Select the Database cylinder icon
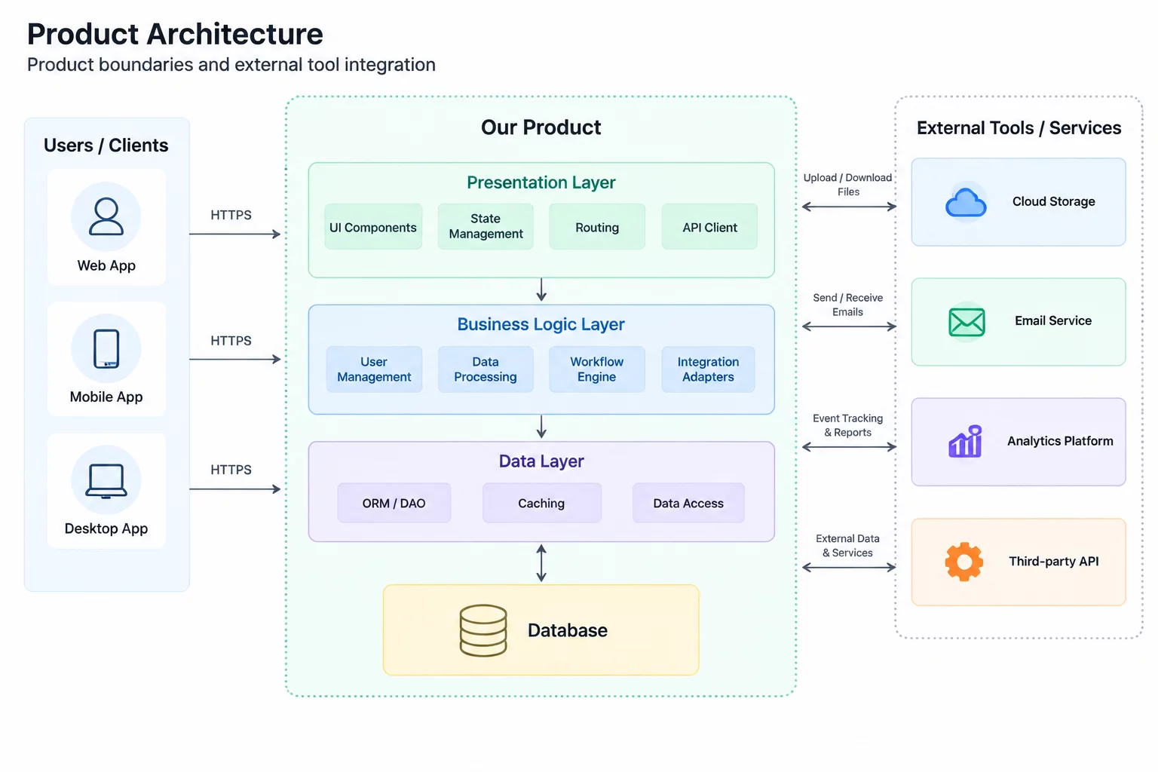Image resolution: width=1158 pixels, height=772 pixels. 483,630
